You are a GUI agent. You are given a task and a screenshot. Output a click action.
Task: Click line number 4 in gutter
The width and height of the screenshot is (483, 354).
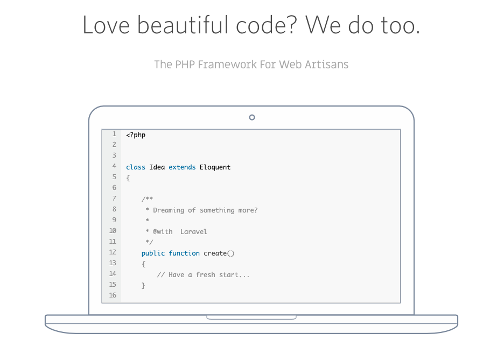(x=114, y=166)
